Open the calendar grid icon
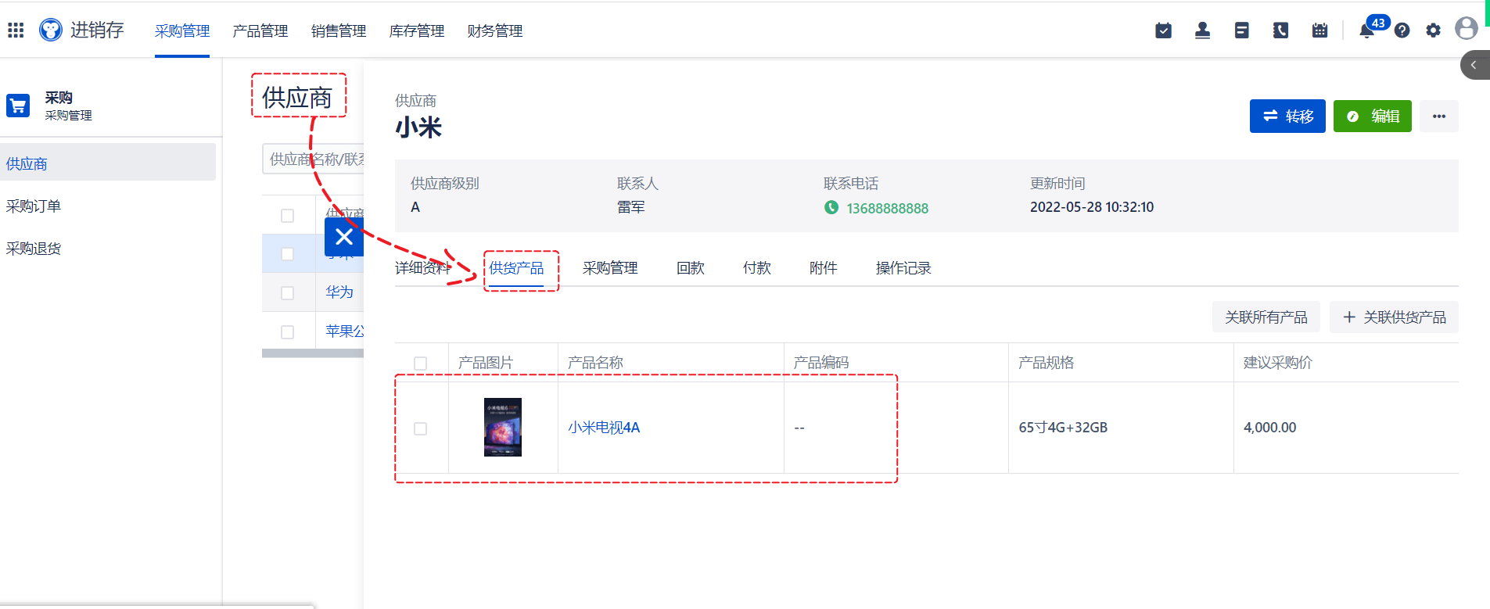The height and width of the screenshot is (609, 1490). [x=1320, y=30]
